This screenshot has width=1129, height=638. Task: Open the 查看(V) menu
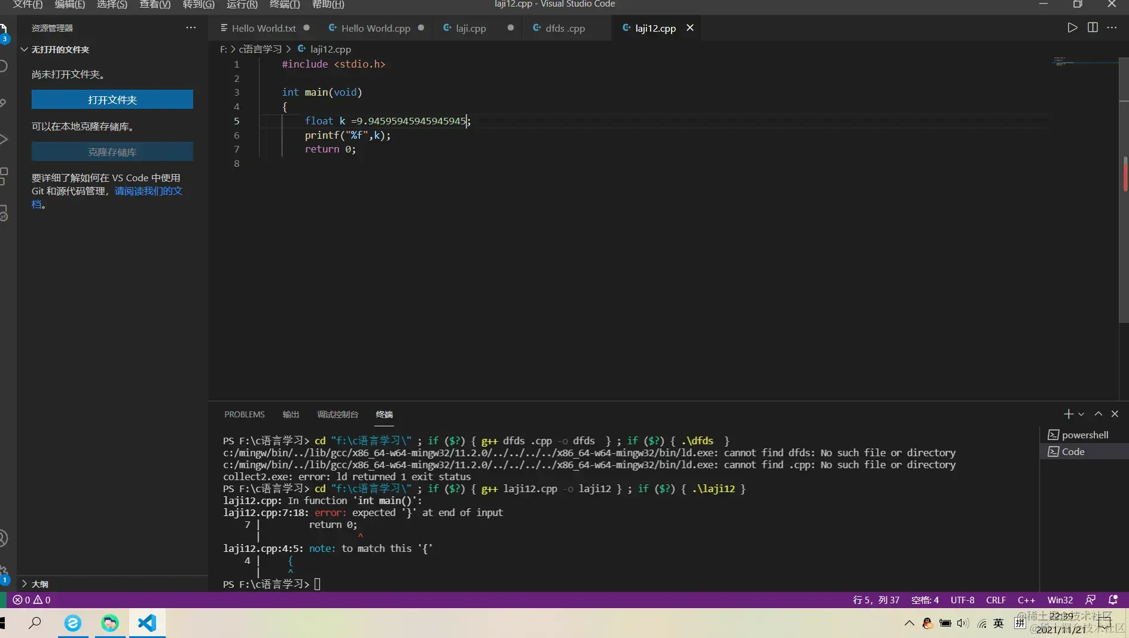(155, 4)
